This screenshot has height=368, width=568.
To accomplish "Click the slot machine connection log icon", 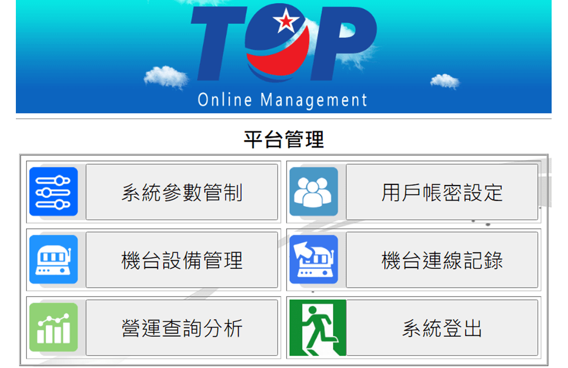I will (314, 260).
